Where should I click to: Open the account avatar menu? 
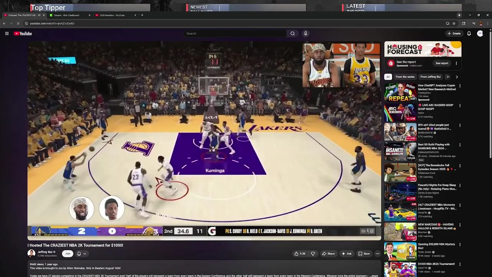tap(480, 33)
